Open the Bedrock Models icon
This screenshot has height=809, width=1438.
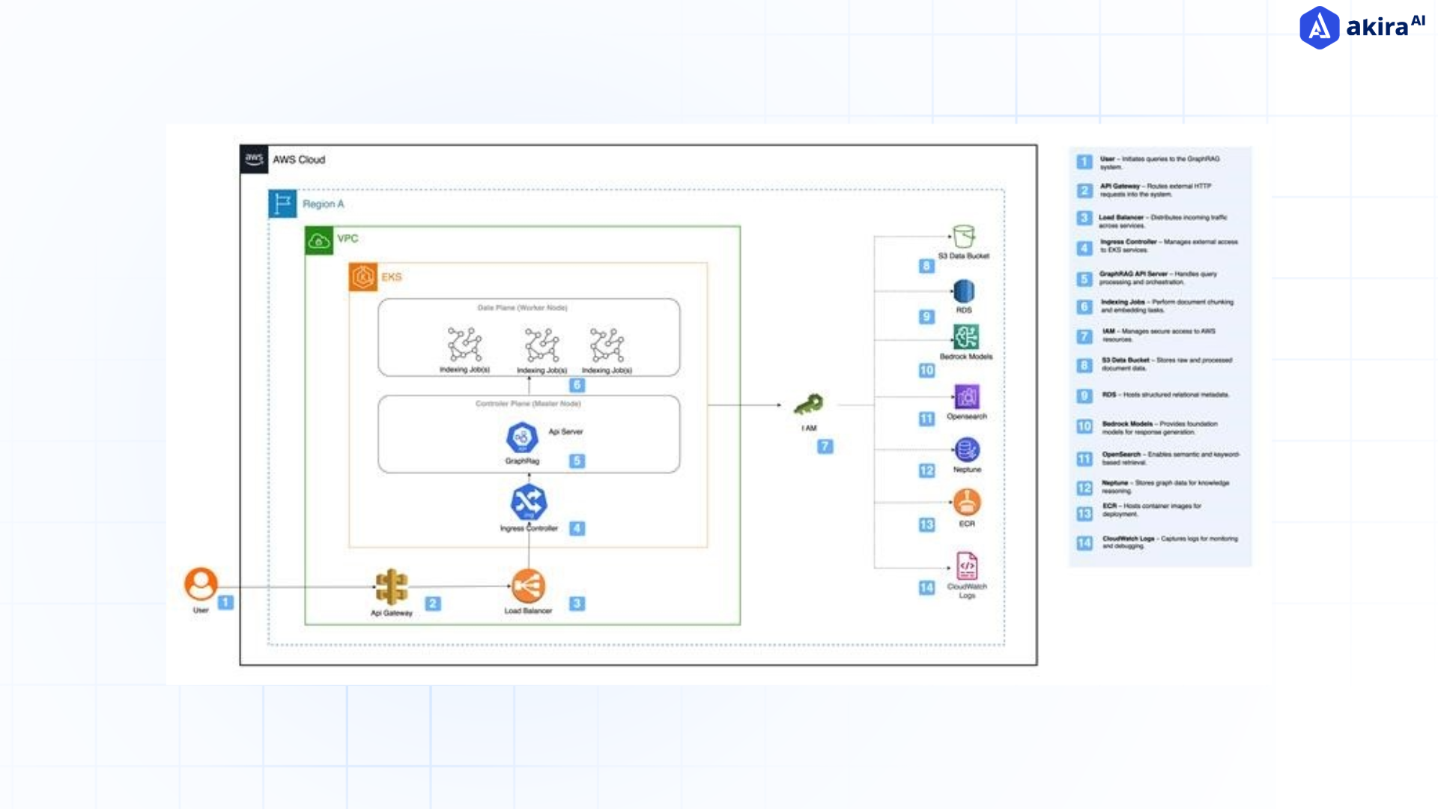tap(968, 335)
